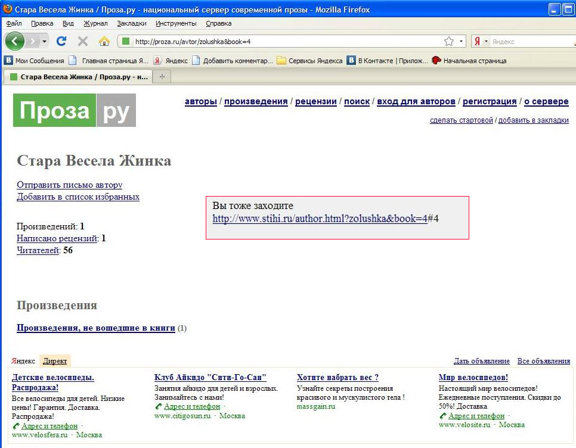Screen dimensions: 576x448
Task: Click Адрес и телефон under Айкидо ad
Action: pos(192,406)
